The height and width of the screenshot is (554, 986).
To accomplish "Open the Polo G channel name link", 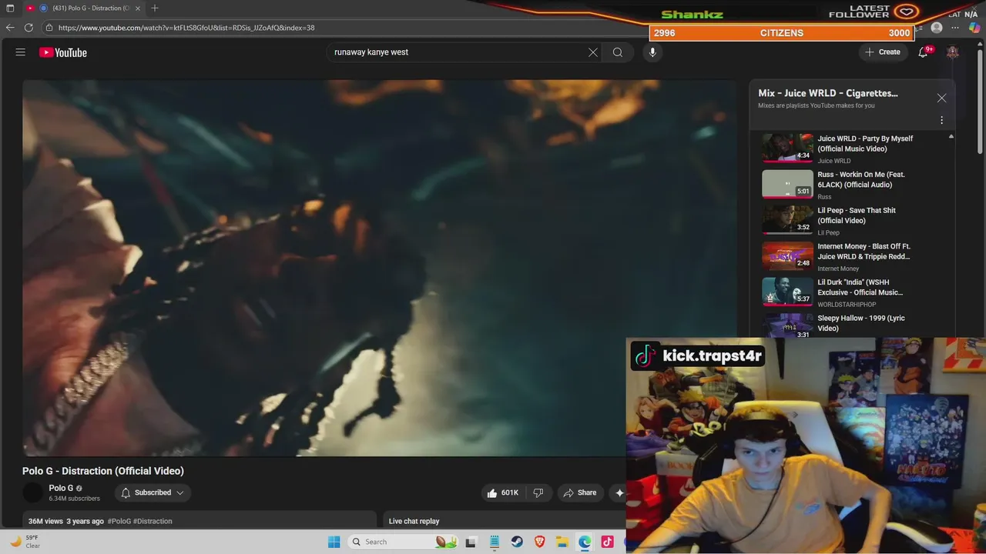I will pyautogui.click(x=61, y=488).
